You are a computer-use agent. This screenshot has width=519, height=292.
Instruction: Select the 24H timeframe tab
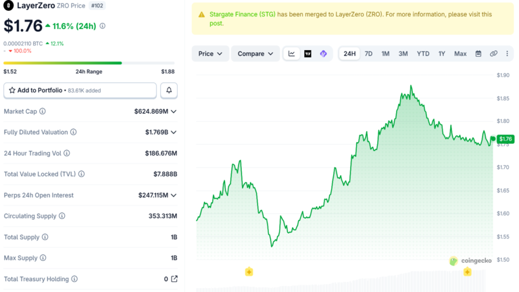[349, 53]
